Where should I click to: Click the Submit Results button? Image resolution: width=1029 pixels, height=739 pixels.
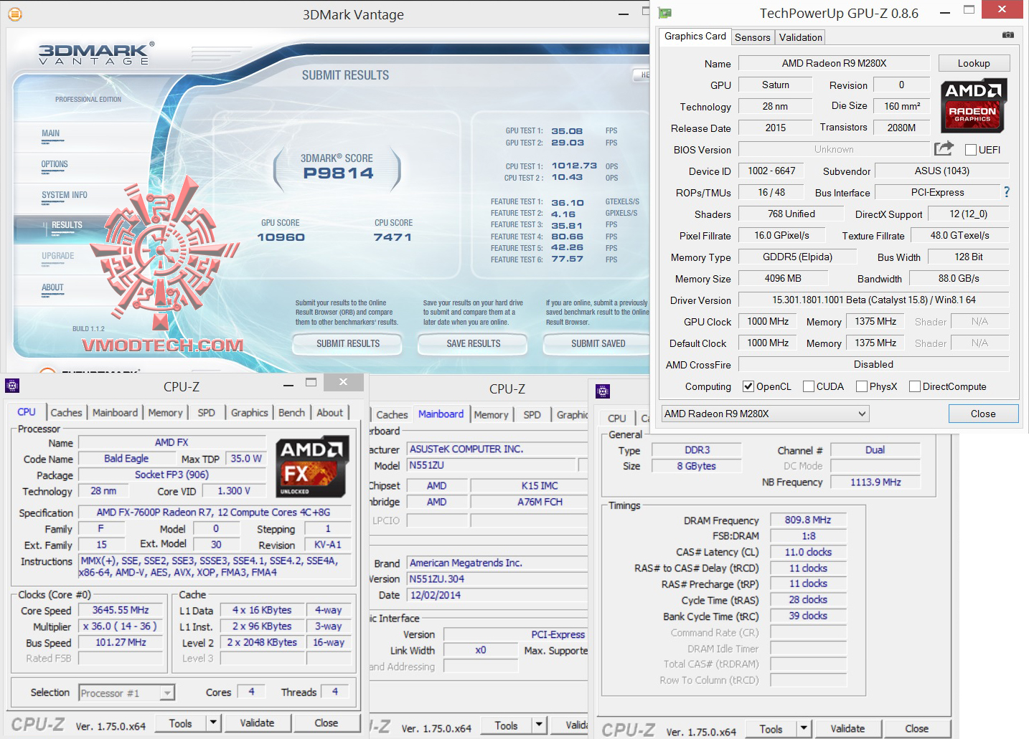[348, 344]
